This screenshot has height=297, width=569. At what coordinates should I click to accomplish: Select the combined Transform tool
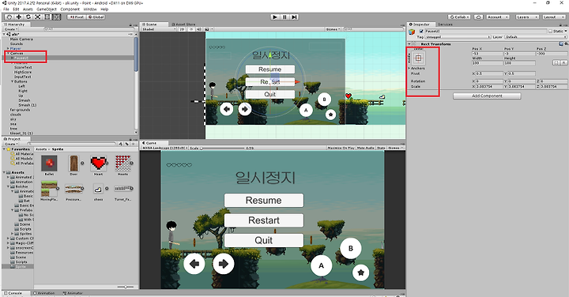(57, 17)
